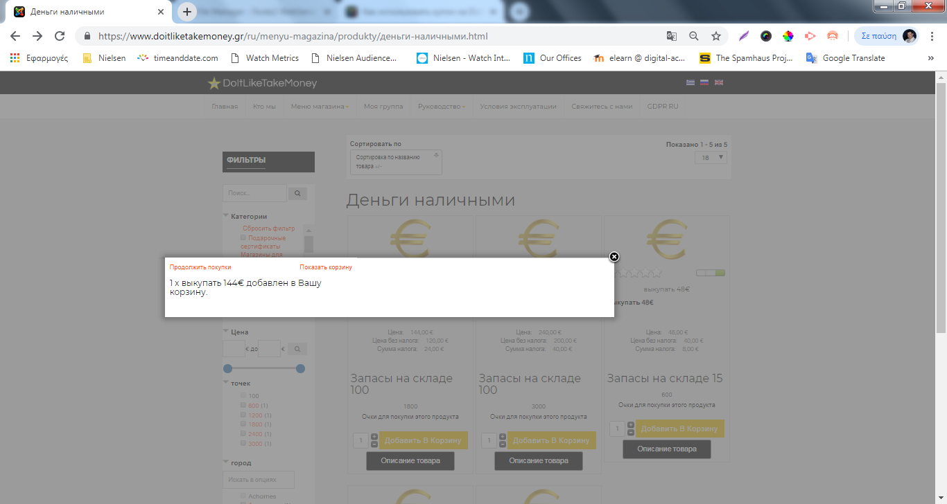Click the 'Σε παύση' profile button

[886, 36]
